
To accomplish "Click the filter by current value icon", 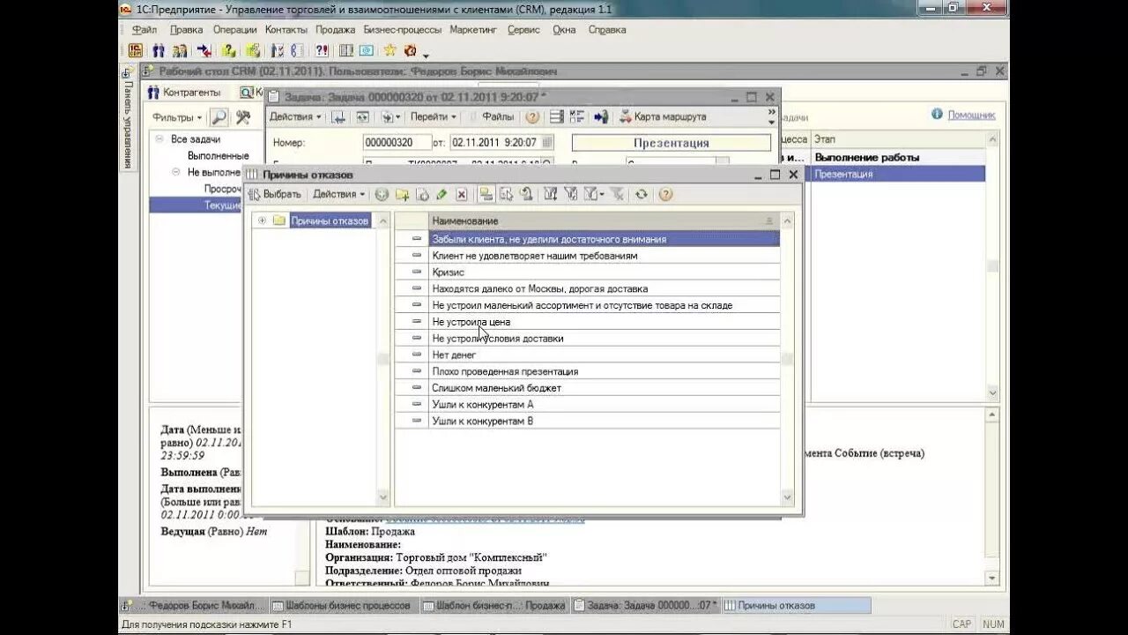I will (570, 194).
